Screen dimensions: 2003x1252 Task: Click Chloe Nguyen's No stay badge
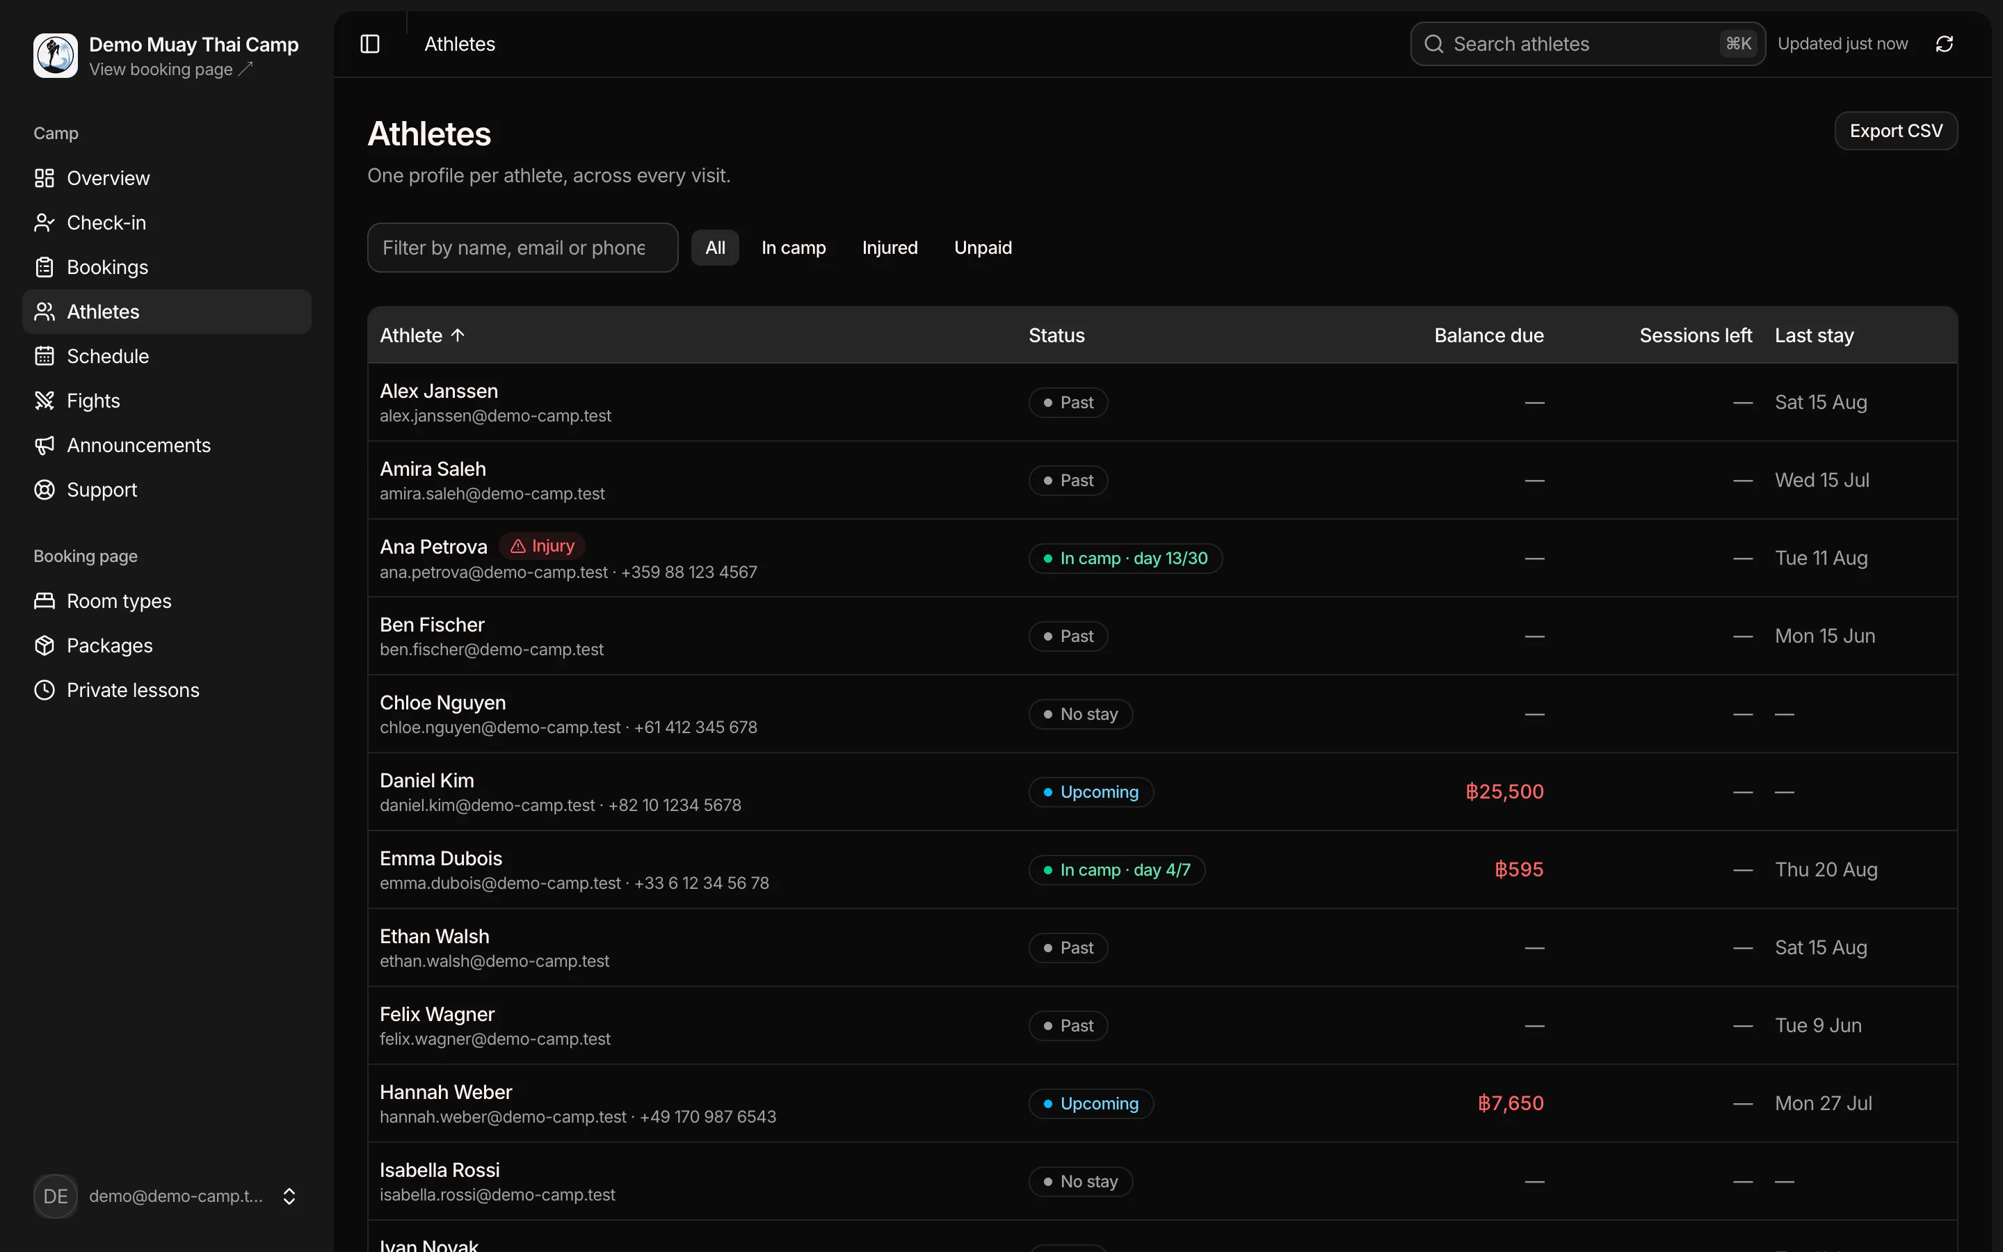[x=1080, y=714]
